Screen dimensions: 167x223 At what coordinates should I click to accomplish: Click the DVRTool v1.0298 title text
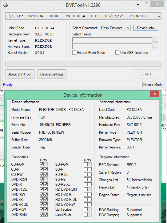pos(83,5)
